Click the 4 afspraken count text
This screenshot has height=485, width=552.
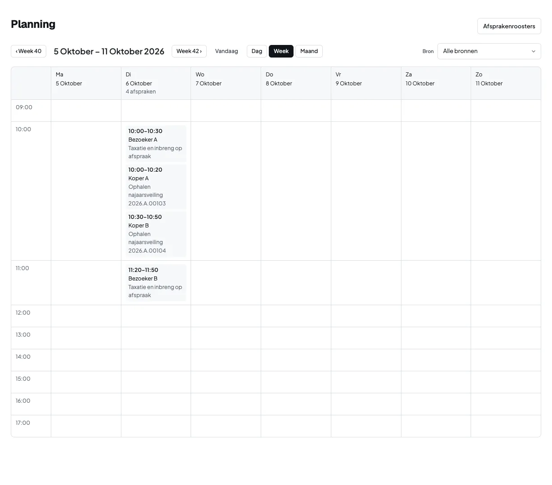[141, 92]
